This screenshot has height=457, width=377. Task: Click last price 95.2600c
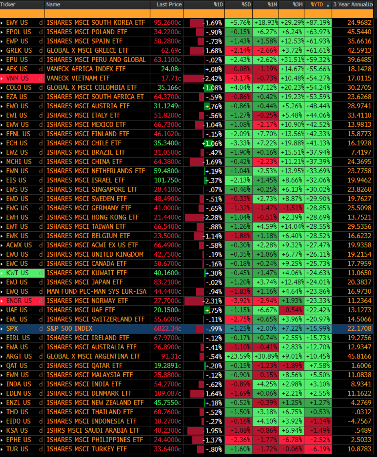[x=167, y=23]
